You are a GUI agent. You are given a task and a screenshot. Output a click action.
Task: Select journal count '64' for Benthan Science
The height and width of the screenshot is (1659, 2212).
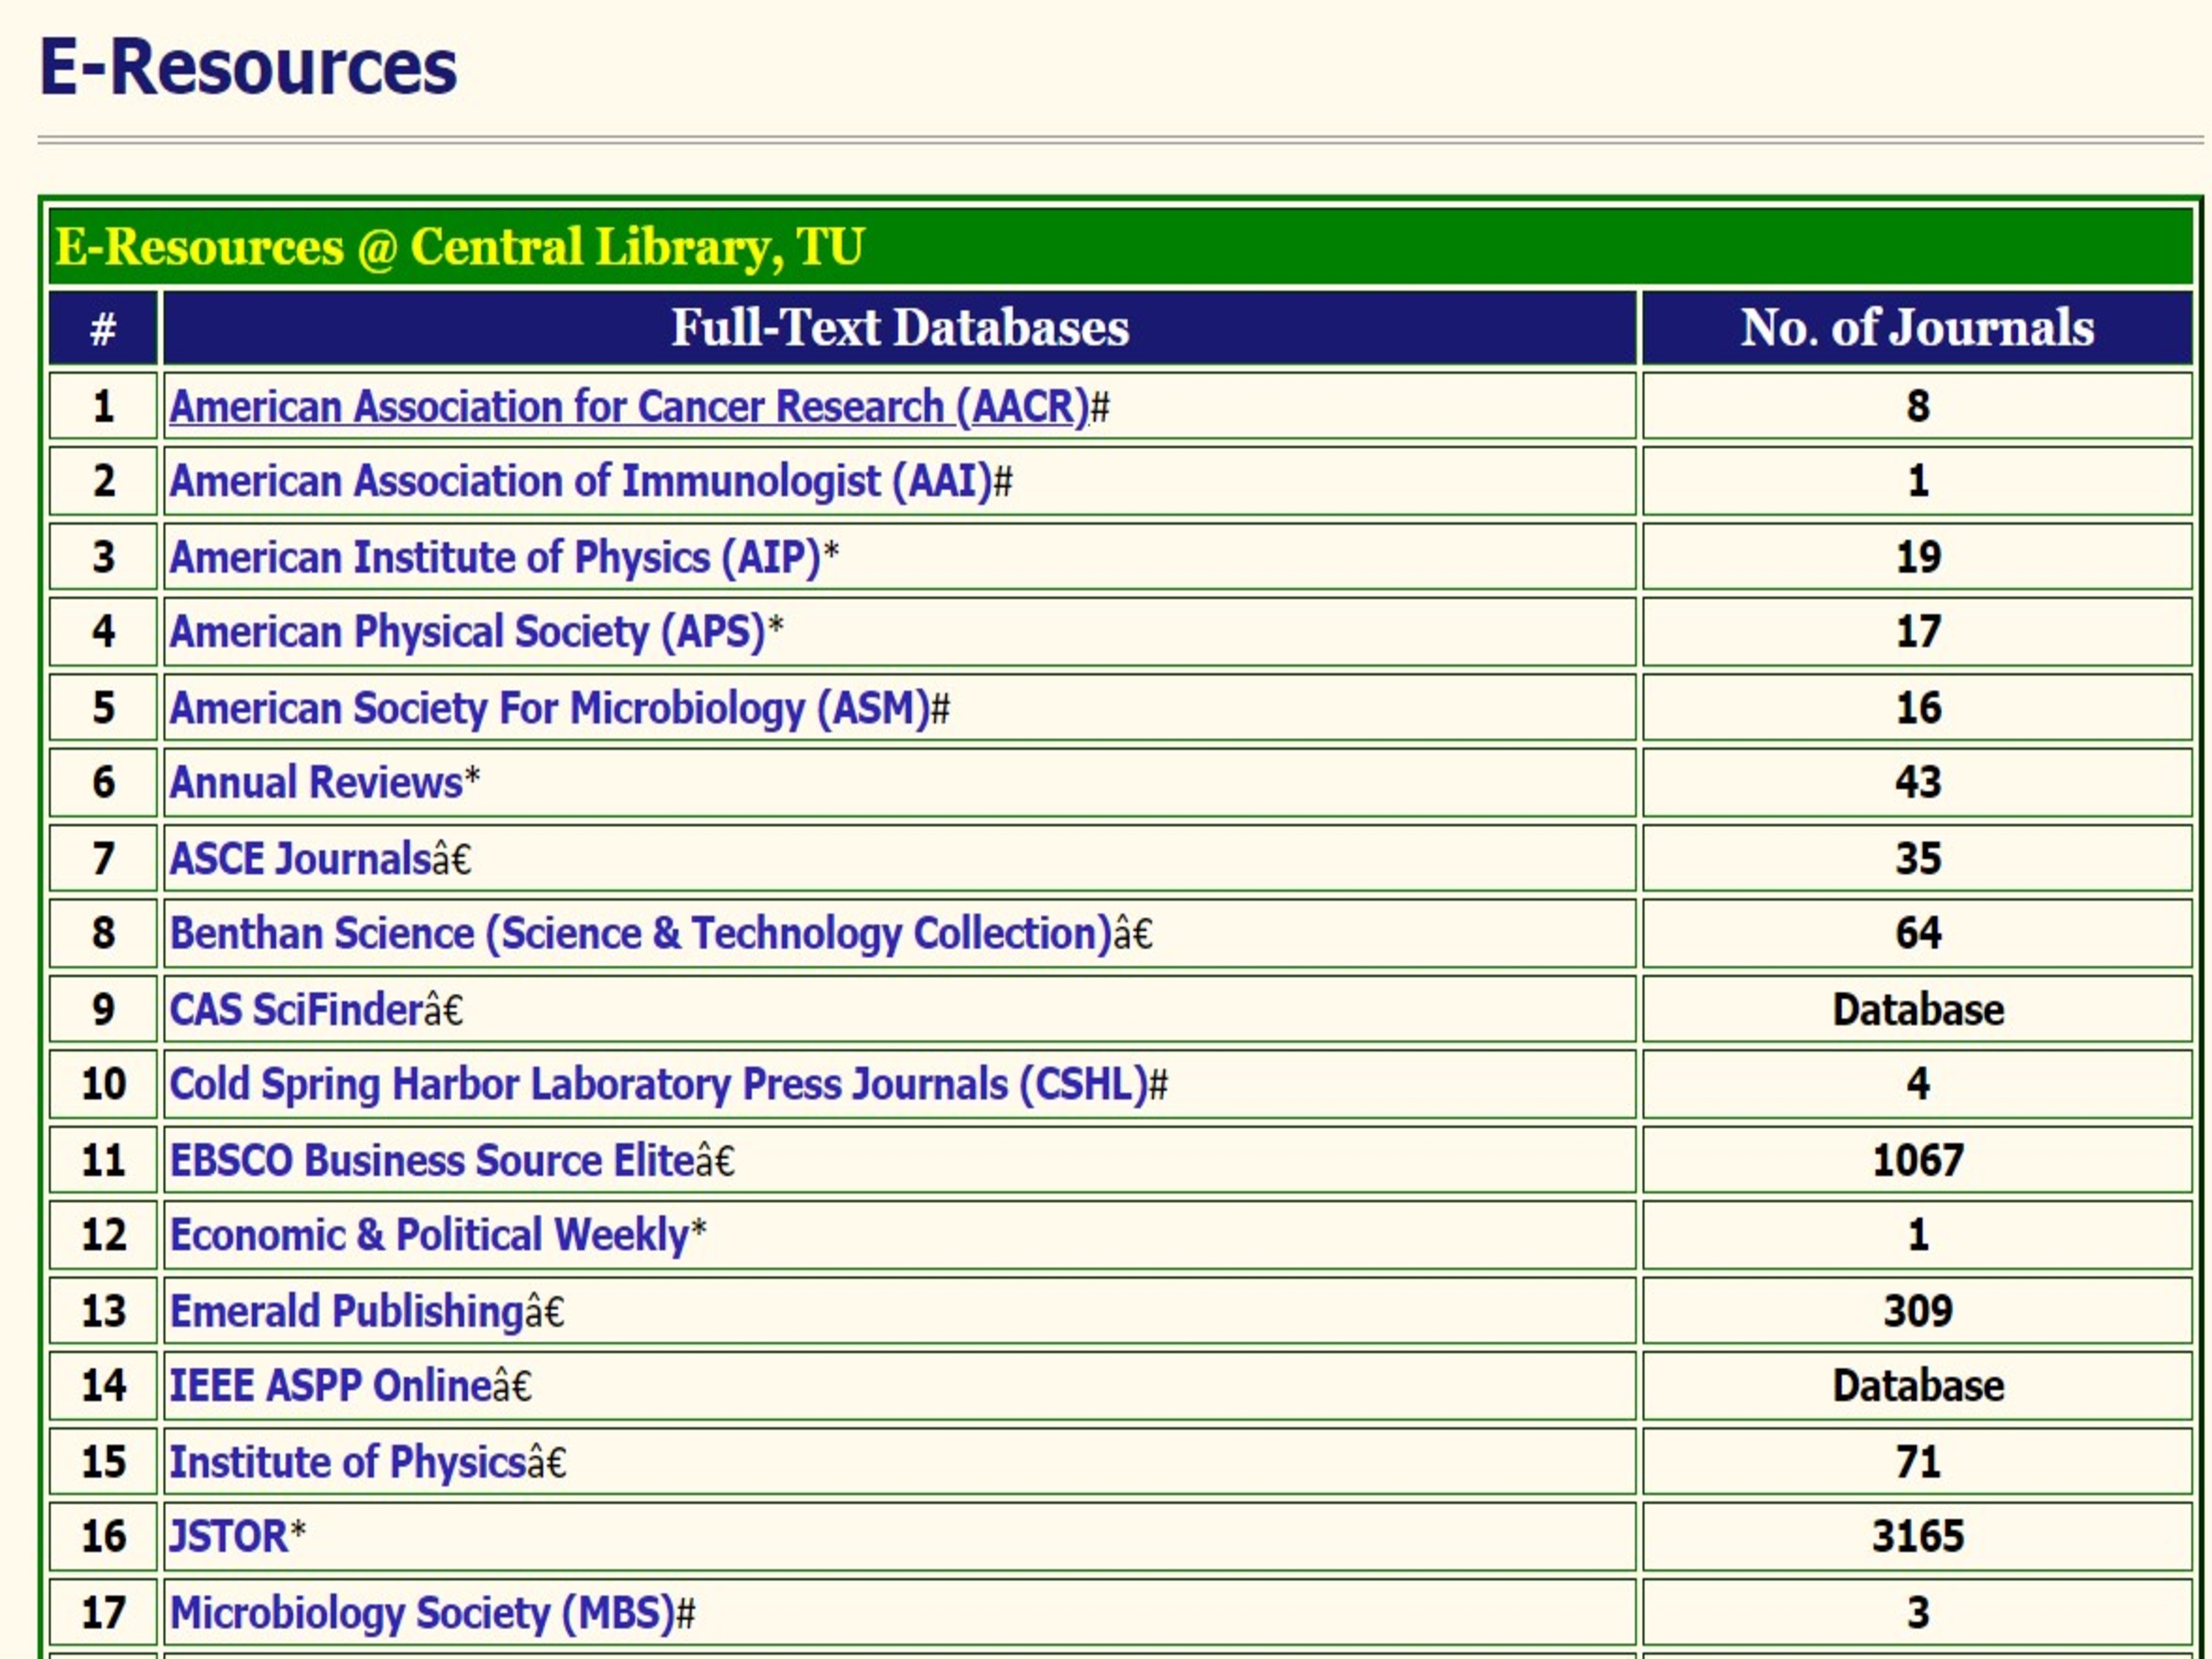[1917, 934]
